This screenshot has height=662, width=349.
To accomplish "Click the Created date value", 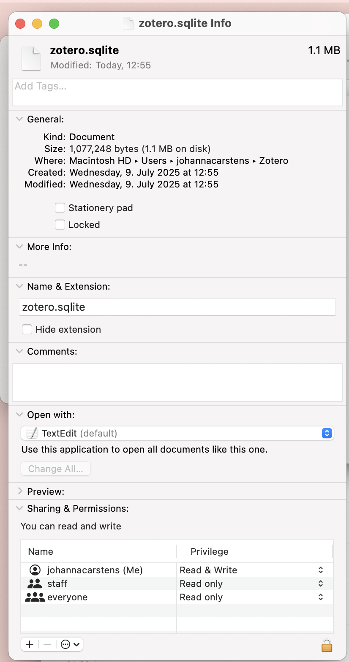I will 144,172.
